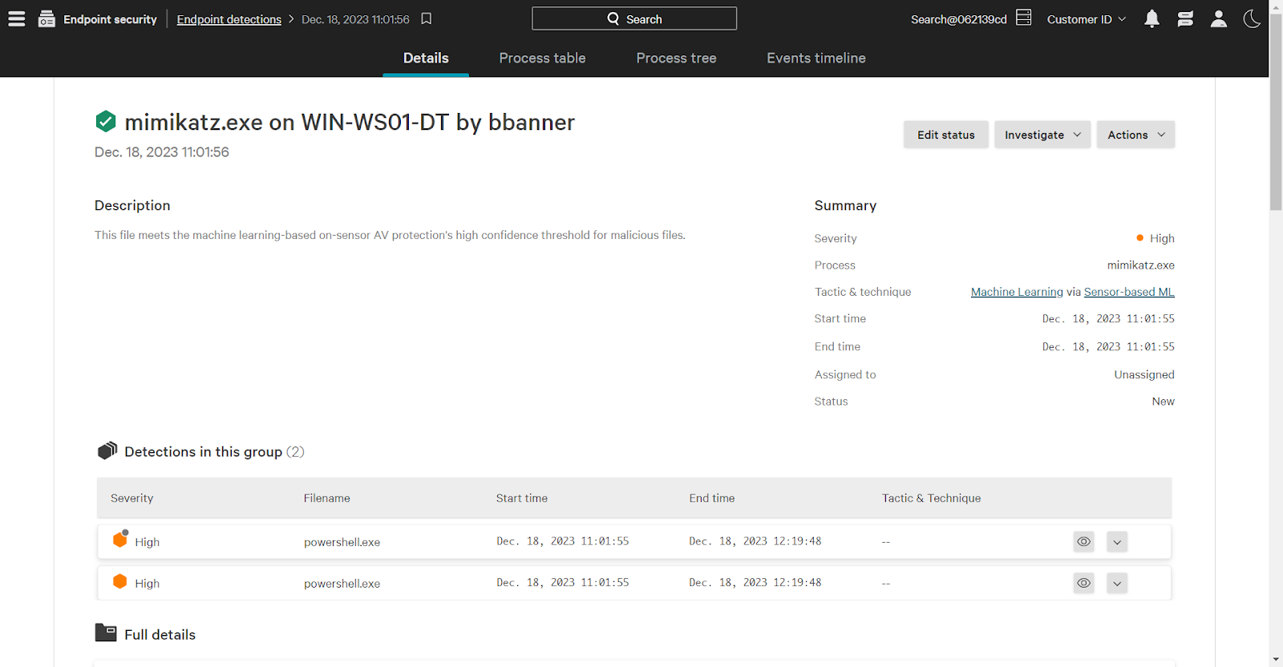This screenshot has height=667, width=1283.
Task: Open the messages icon next to the bell
Action: (1185, 18)
